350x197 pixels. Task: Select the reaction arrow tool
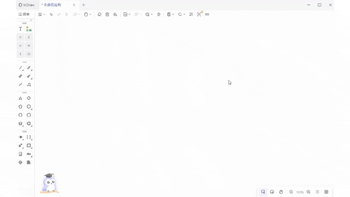[x=20, y=137]
